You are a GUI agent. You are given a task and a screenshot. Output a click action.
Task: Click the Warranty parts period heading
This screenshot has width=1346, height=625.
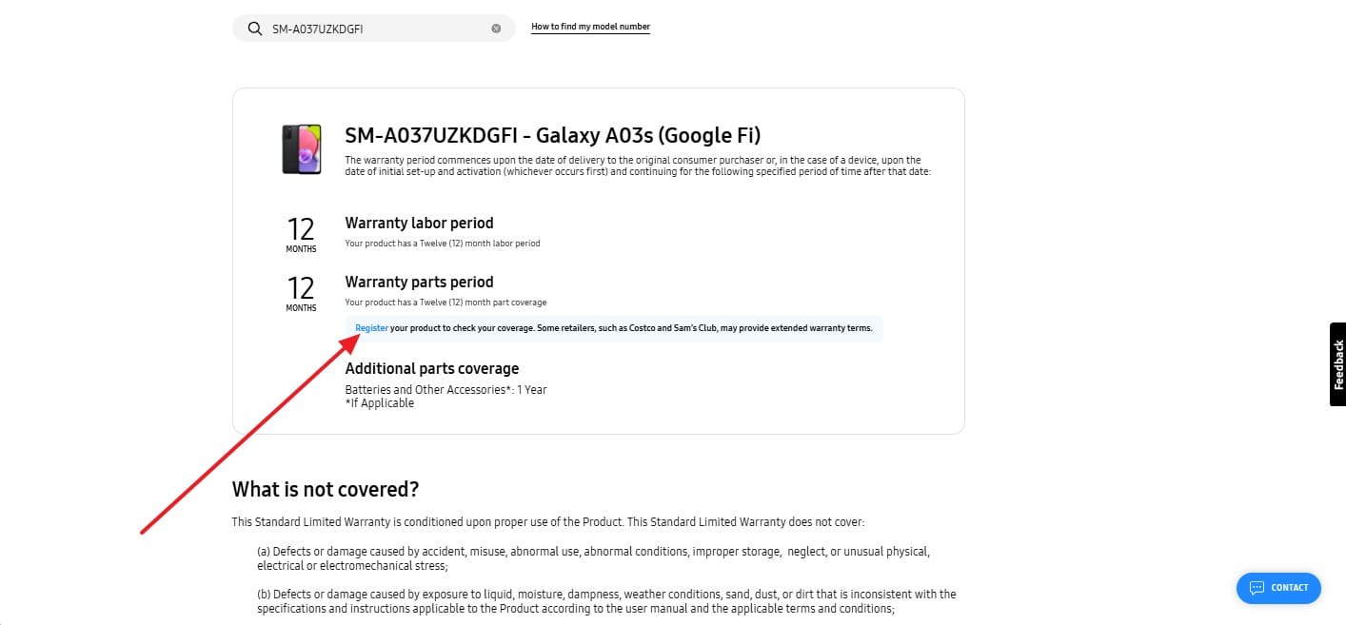(419, 282)
